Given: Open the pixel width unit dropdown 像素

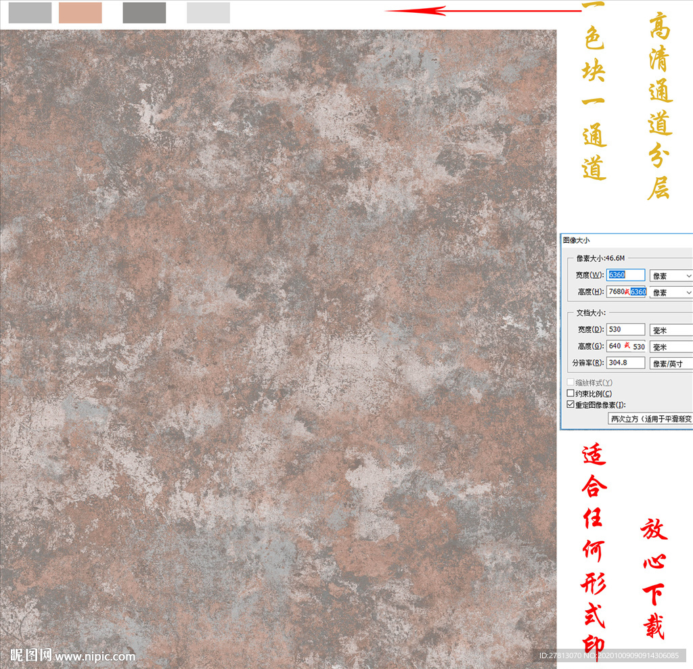Looking at the screenshot, I should 671,276.
